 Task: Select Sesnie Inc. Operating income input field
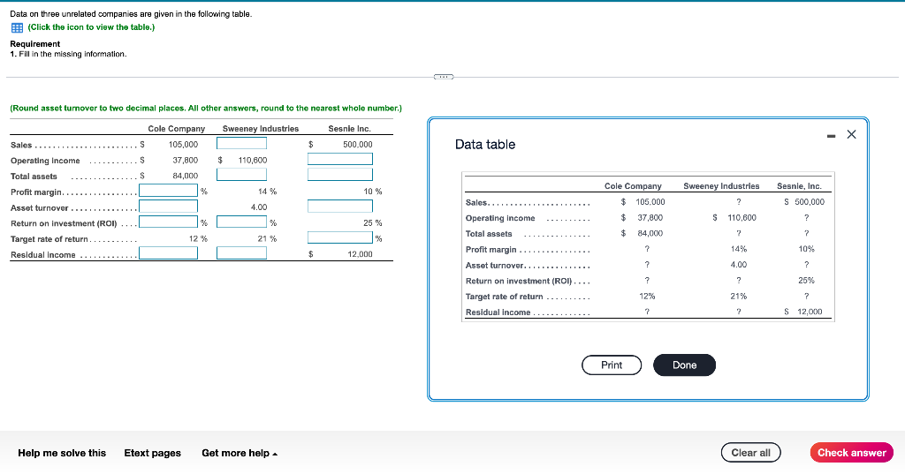coord(340,159)
